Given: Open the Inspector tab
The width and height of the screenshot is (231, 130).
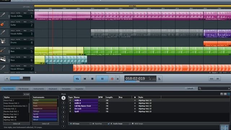Looking at the screenshot, I should click(79, 89).
